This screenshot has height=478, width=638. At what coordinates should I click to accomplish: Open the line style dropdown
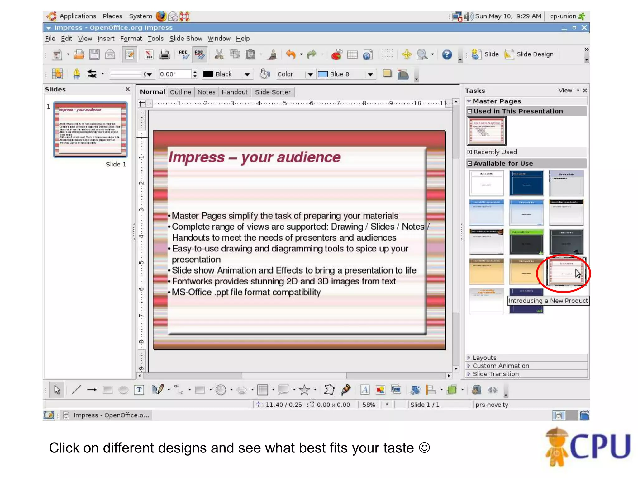click(x=149, y=74)
